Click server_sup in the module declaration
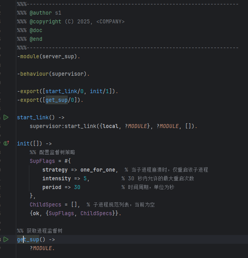The width and height of the screenshot is (248, 258). pos(58,56)
